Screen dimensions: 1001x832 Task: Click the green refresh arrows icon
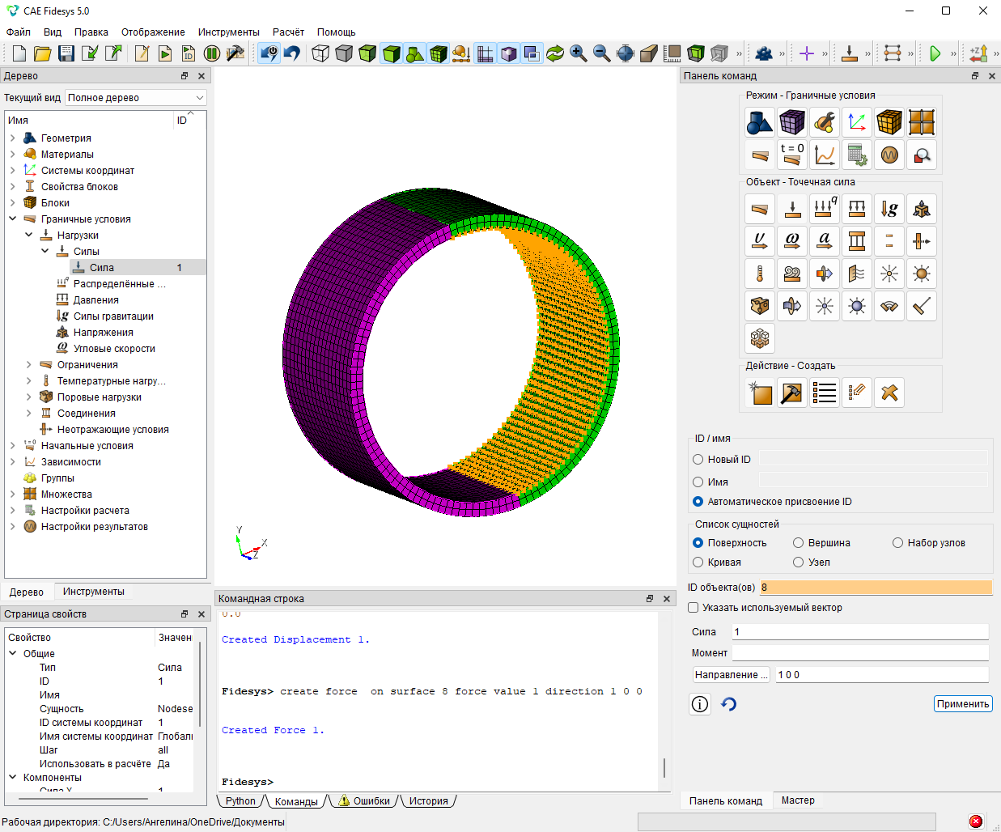pos(555,53)
